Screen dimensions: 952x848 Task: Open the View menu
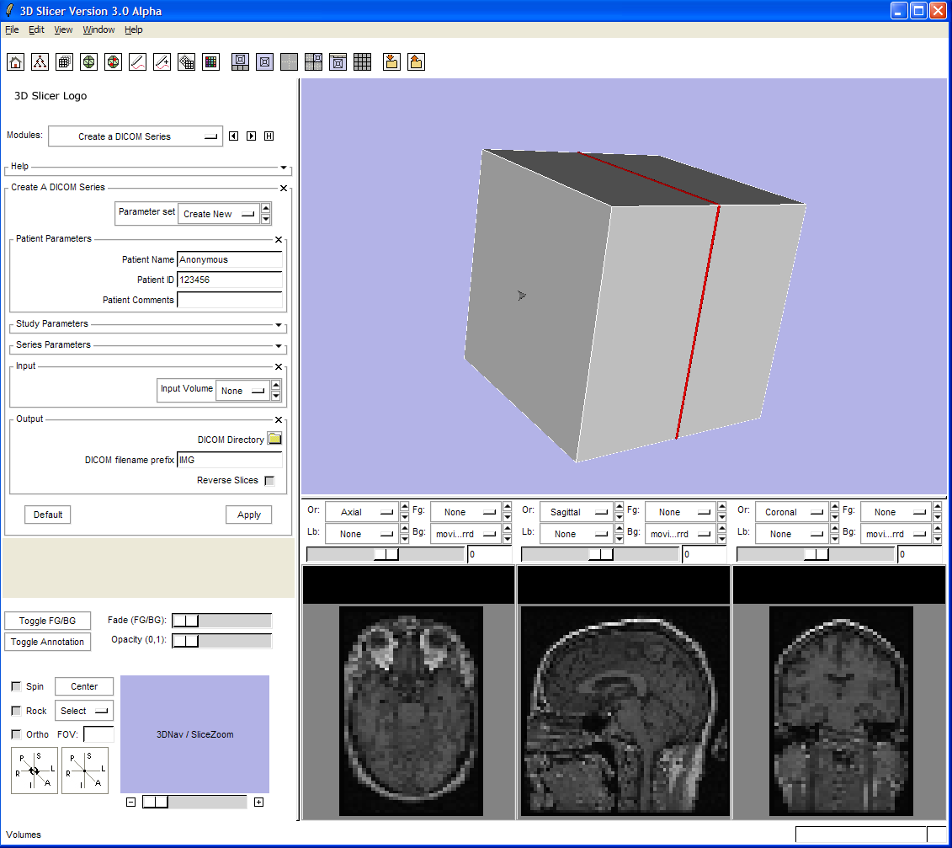63,29
